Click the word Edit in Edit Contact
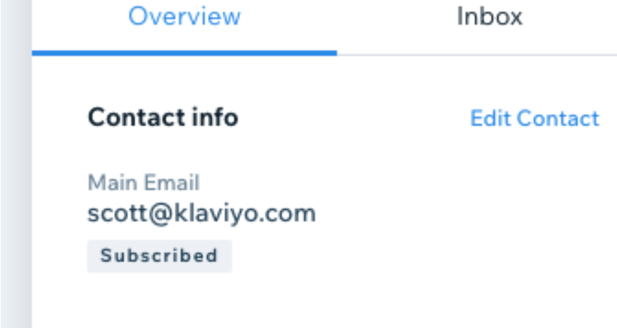This screenshot has width=617, height=328. point(490,118)
